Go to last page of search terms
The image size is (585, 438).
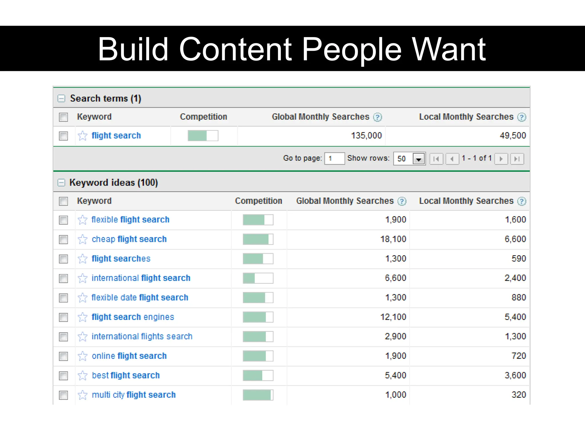tap(517, 159)
